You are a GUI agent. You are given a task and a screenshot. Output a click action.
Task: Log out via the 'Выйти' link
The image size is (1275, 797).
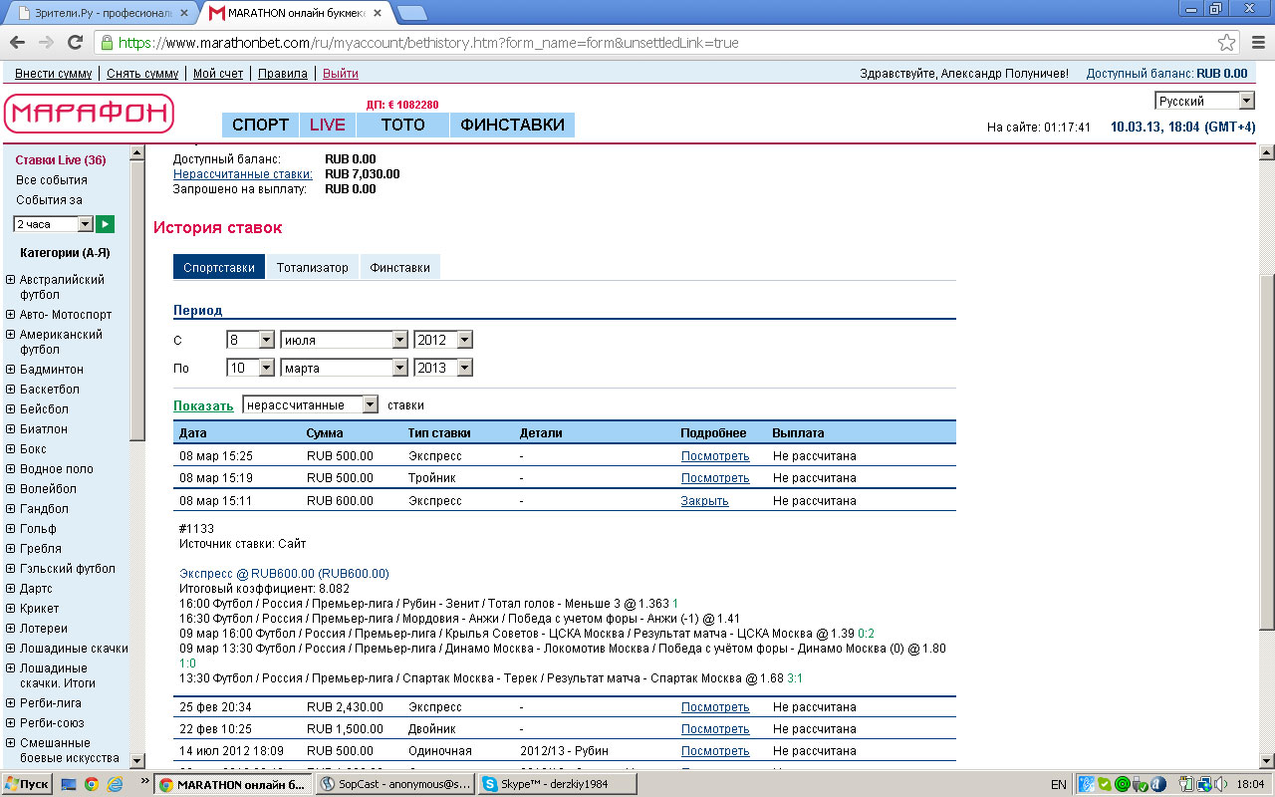(x=341, y=74)
